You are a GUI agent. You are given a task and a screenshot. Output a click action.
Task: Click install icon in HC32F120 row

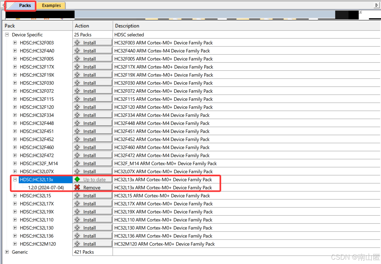77,107
